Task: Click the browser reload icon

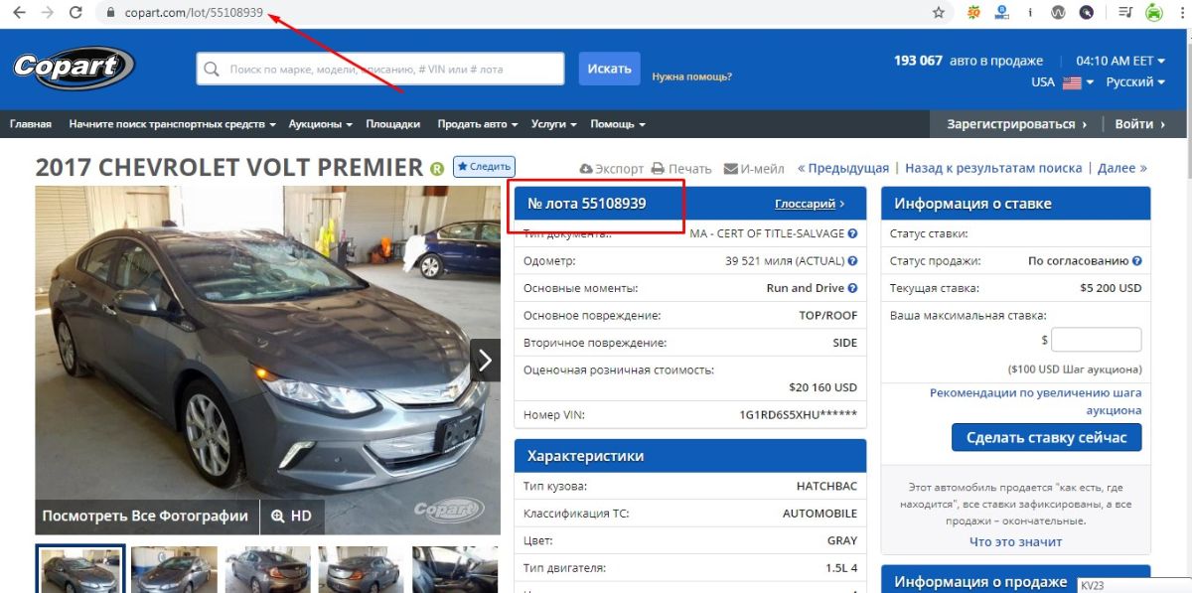Action: (x=75, y=13)
